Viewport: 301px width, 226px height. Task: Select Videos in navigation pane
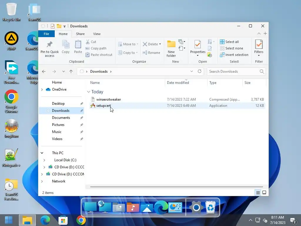(57, 139)
